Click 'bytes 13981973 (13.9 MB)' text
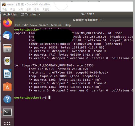Screen dimensions: 135x126 coord(83,47)
